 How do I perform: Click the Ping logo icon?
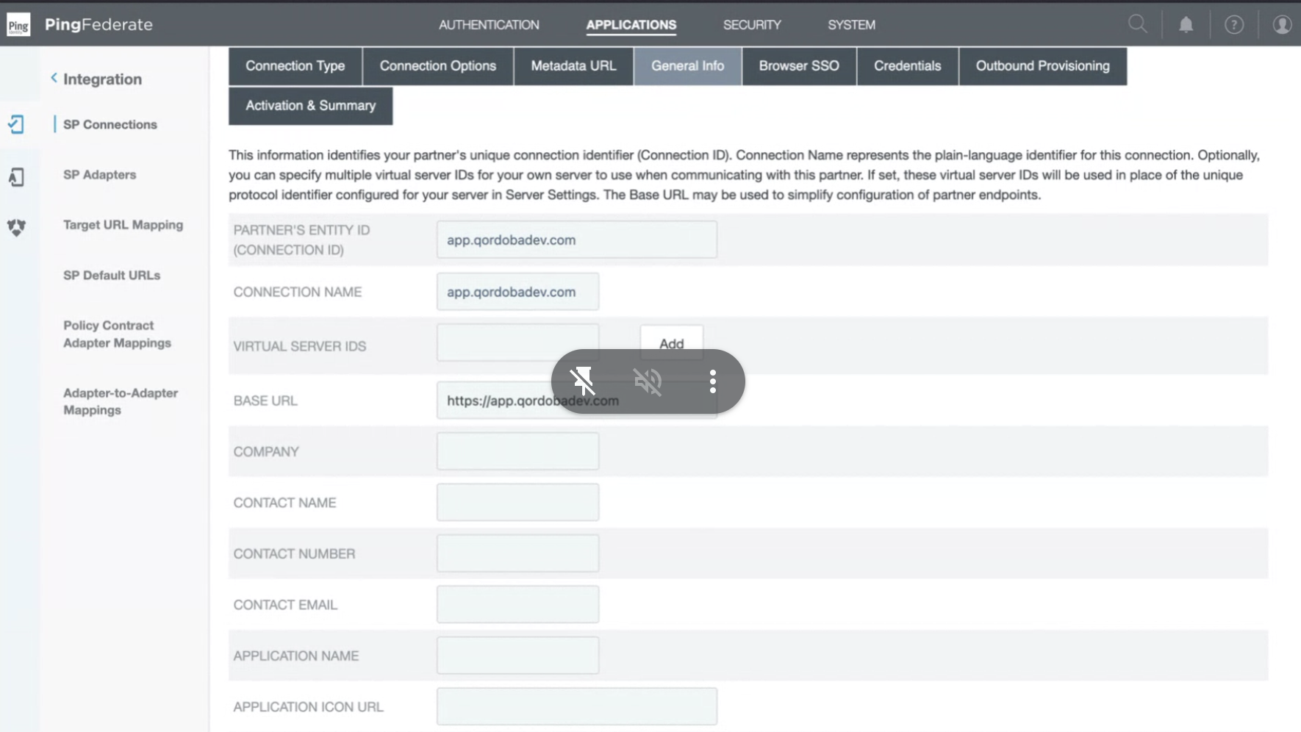pyautogui.click(x=18, y=25)
